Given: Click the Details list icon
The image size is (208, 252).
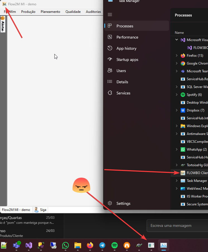Looking at the screenshot, I should coord(110,82).
